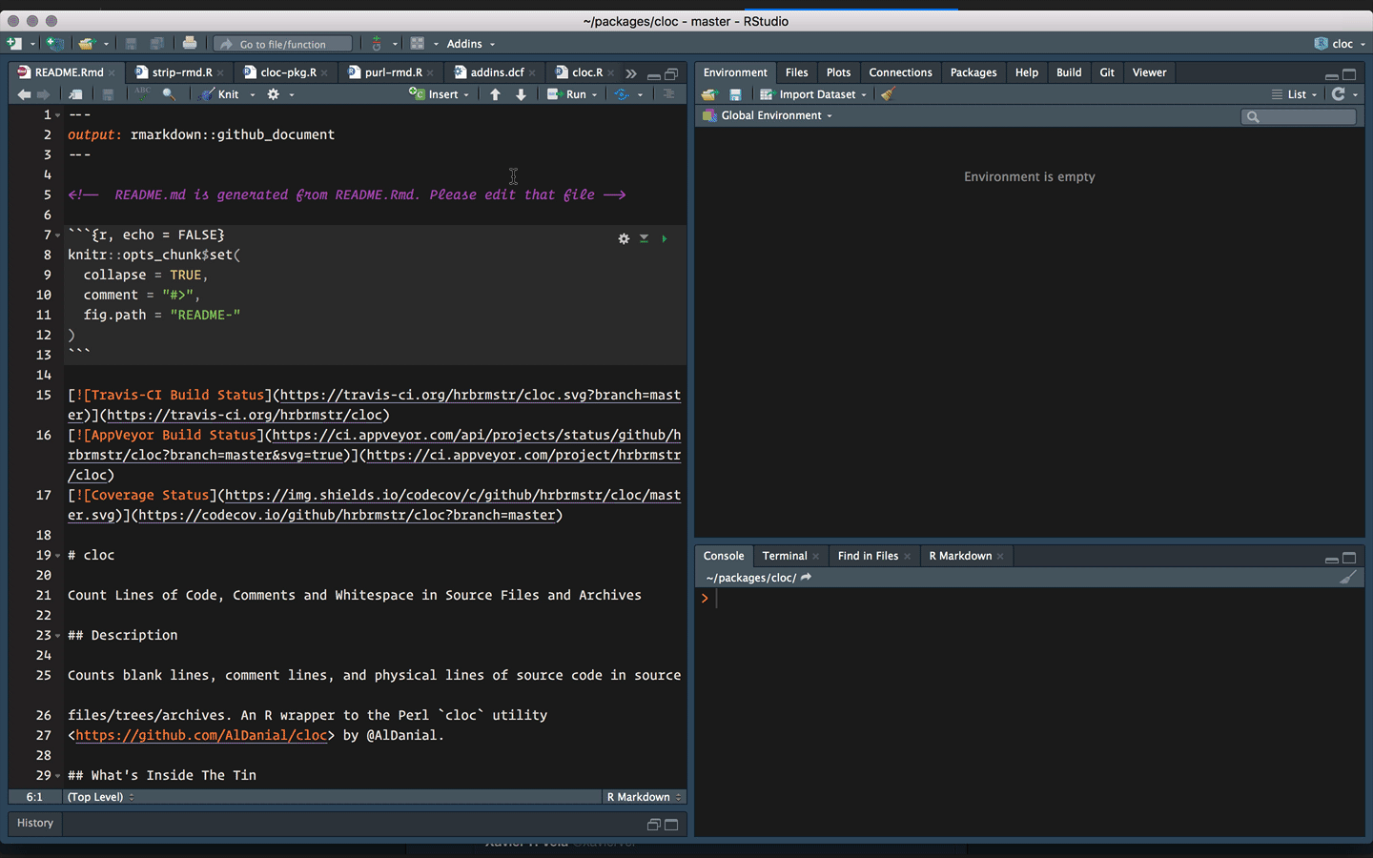Collapse the code chunk on line 7
The height and width of the screenshot is (858, 1373).
(55, 235)
